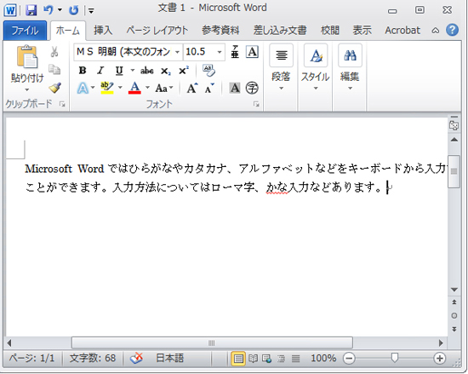Open the font size dropdown

point(220,52)
